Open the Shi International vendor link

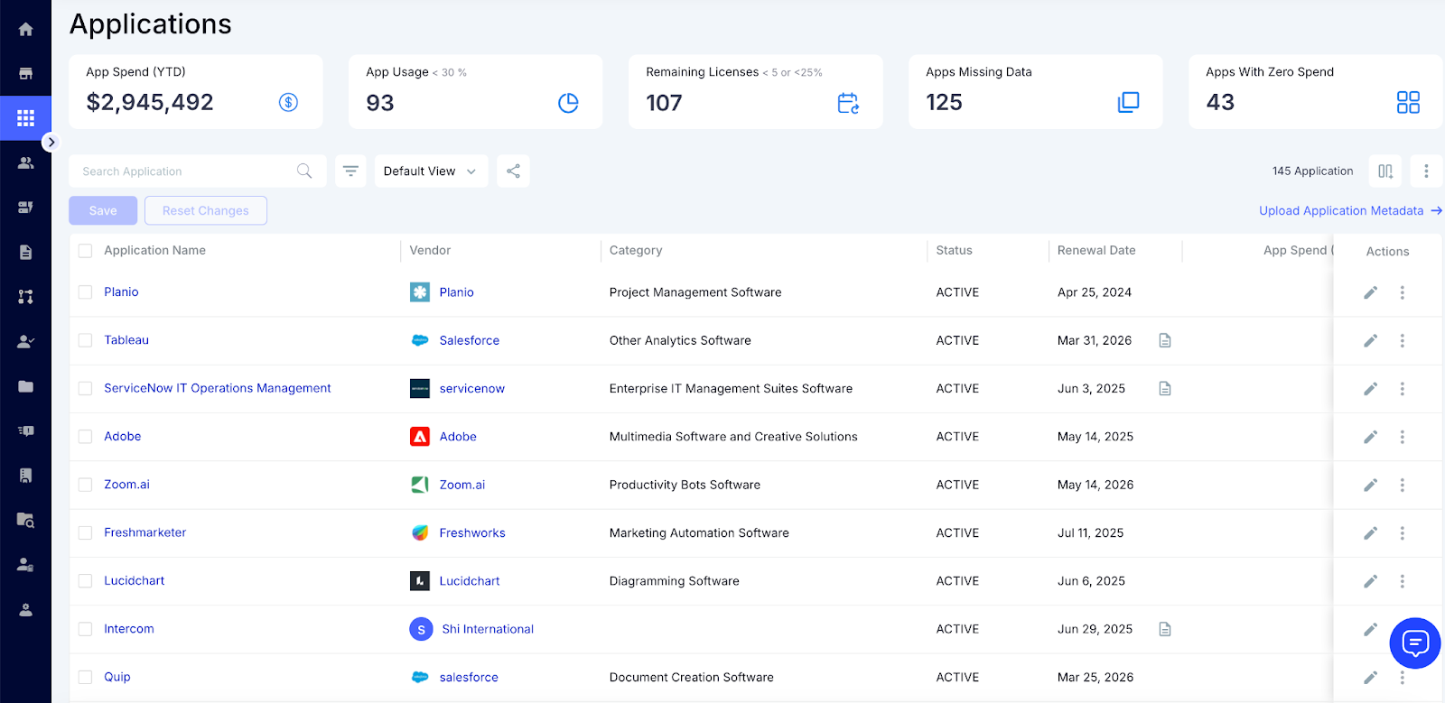488,629
